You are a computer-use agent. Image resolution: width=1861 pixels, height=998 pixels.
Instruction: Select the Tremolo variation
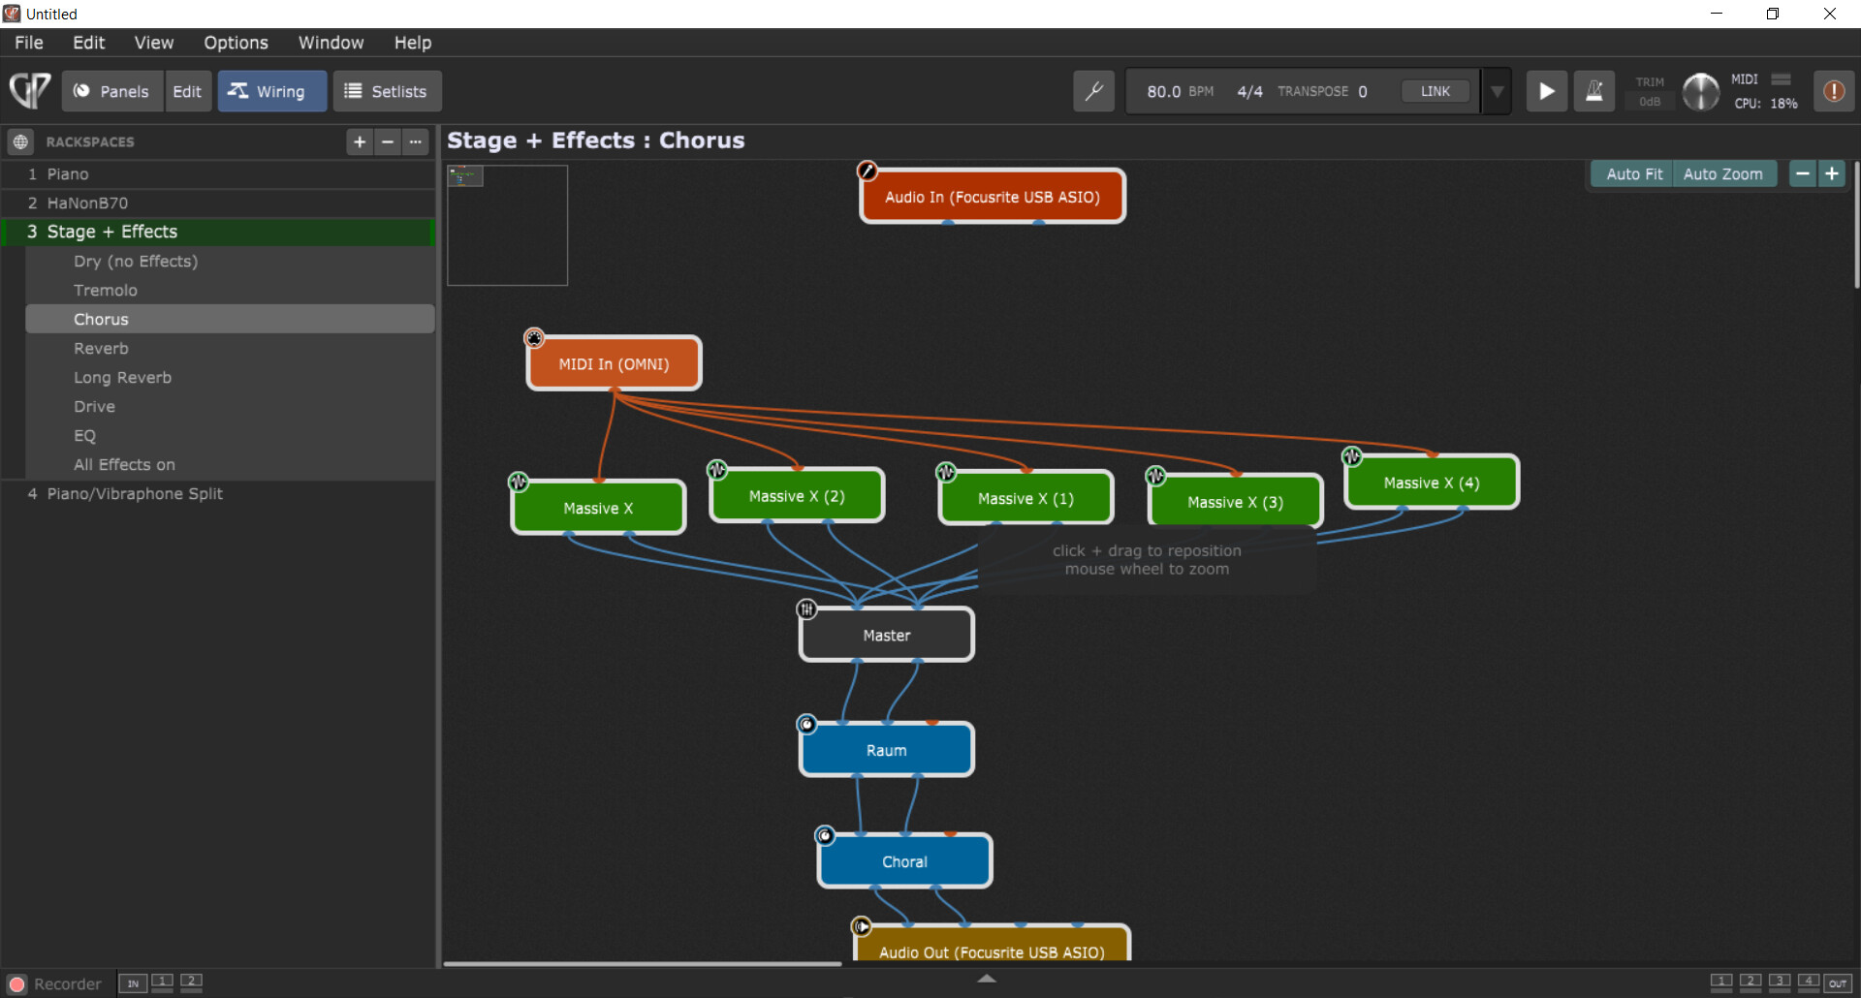(x=230, y=291)
